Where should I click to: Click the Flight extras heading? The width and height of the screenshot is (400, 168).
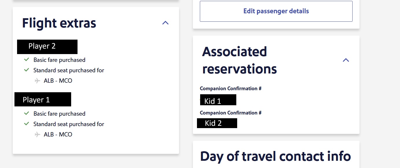pyautogui.click(x=59, y=23)
